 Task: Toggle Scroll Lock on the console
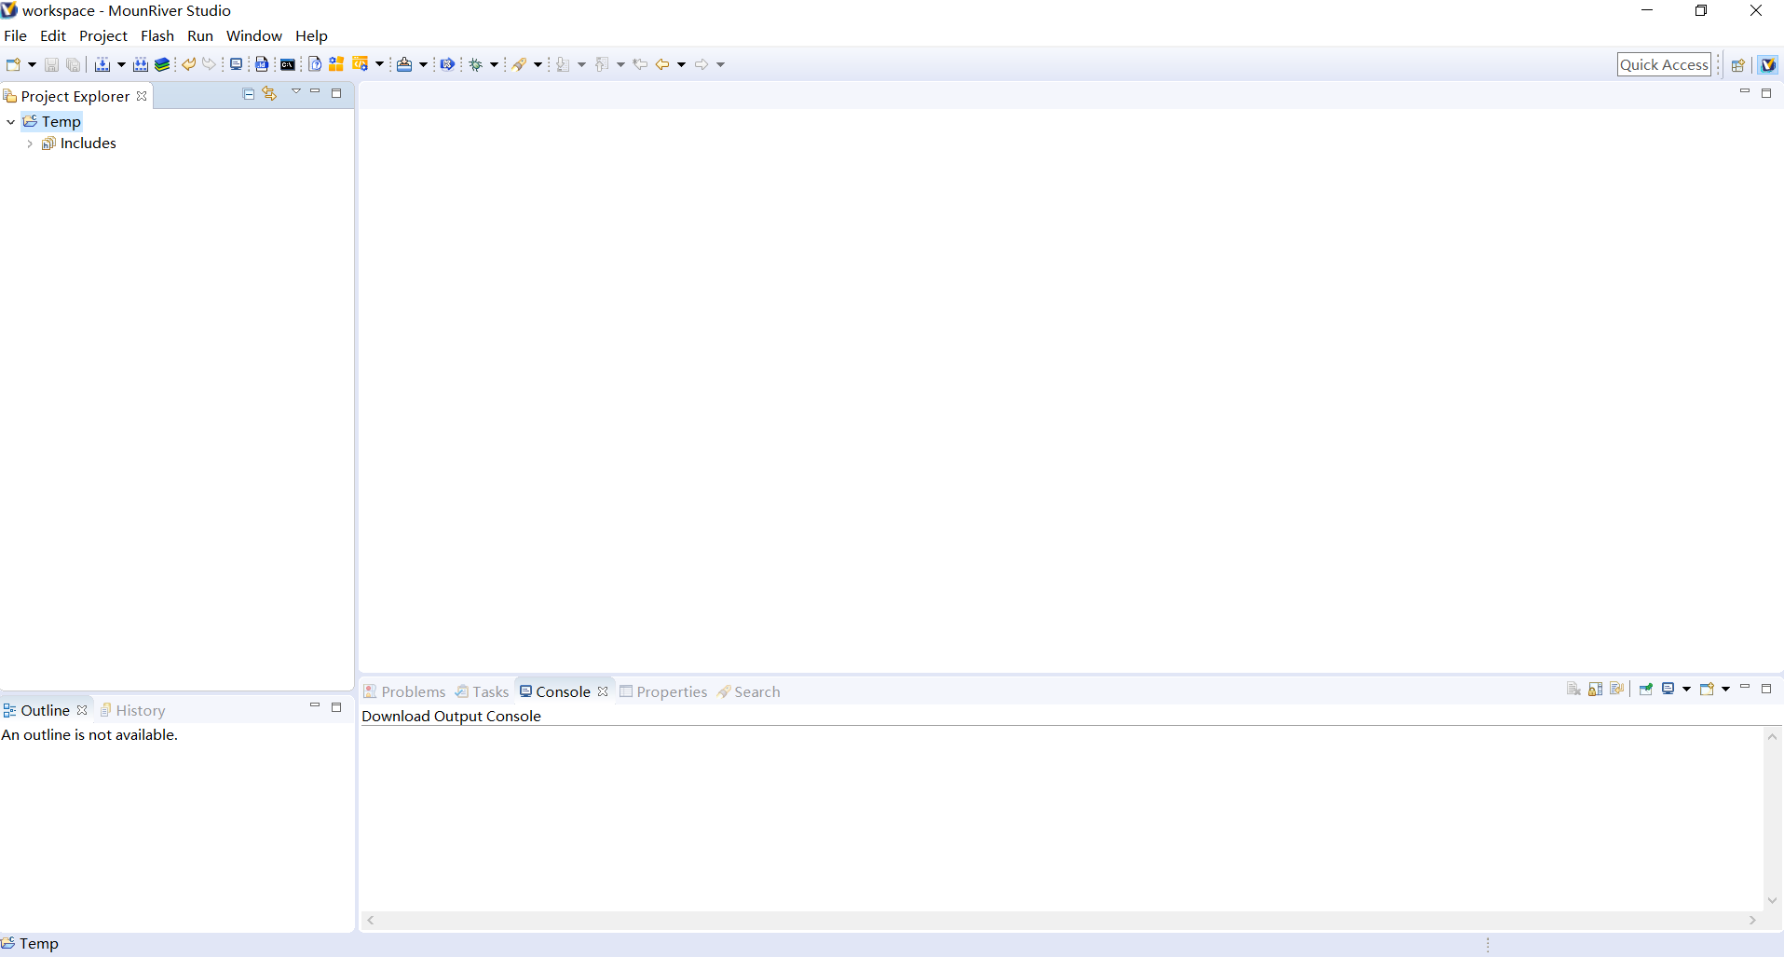click(1595, 690)
